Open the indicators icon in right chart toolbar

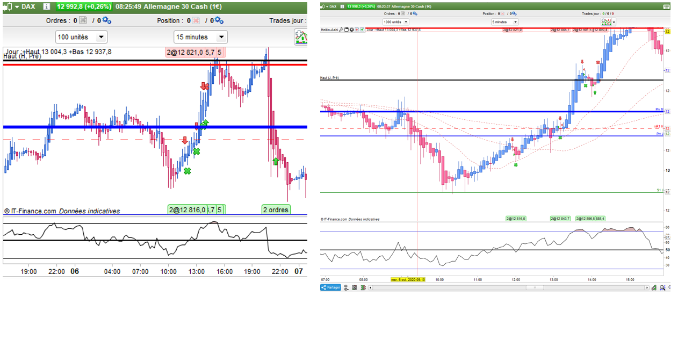[607, 22]
